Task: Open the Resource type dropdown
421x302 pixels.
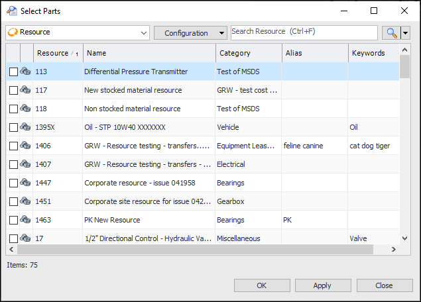Action: tap(145, 32)
